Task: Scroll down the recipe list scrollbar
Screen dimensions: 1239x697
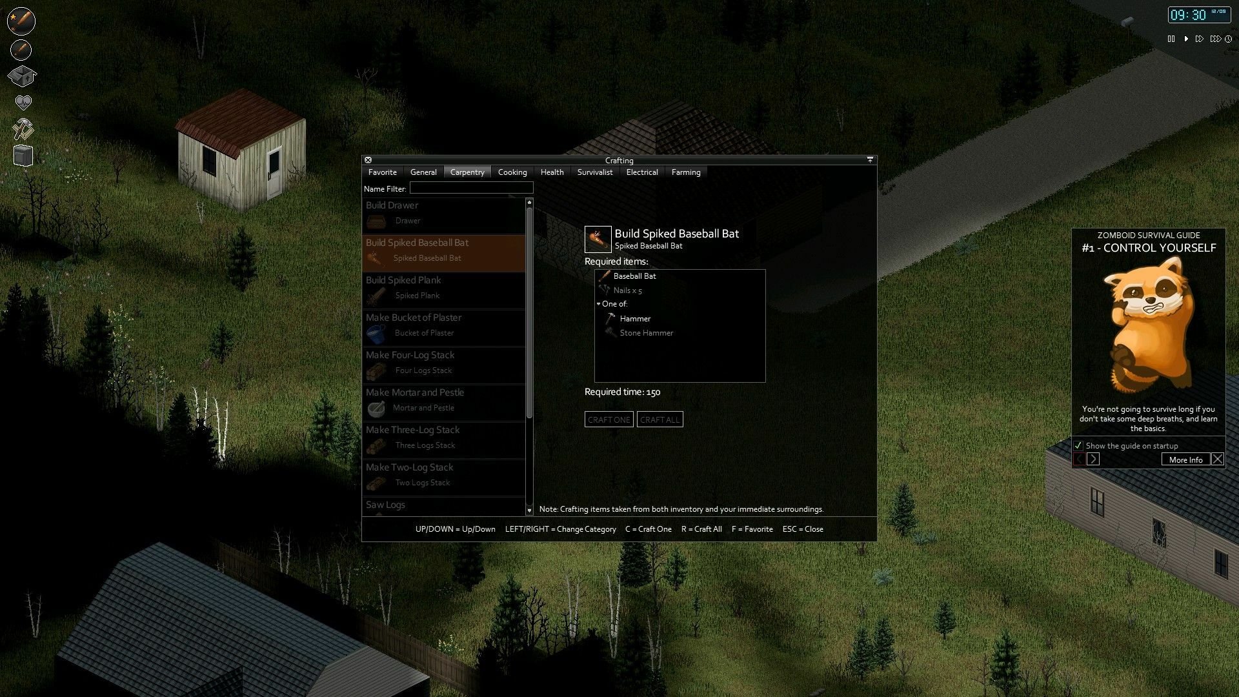Action: (529, 509)
